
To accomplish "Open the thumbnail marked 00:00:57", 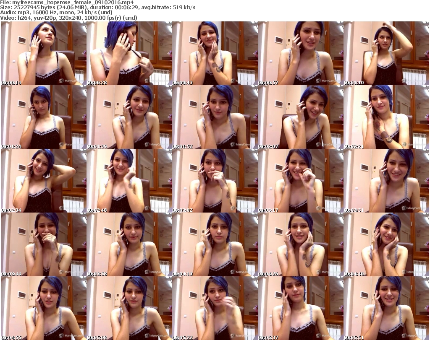I will [x=300, y=54].
